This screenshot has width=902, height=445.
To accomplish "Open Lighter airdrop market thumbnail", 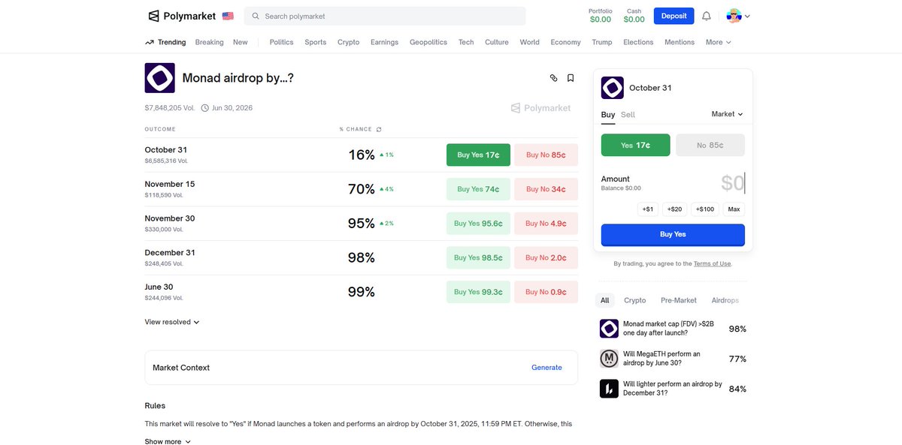I will (609, 389).
